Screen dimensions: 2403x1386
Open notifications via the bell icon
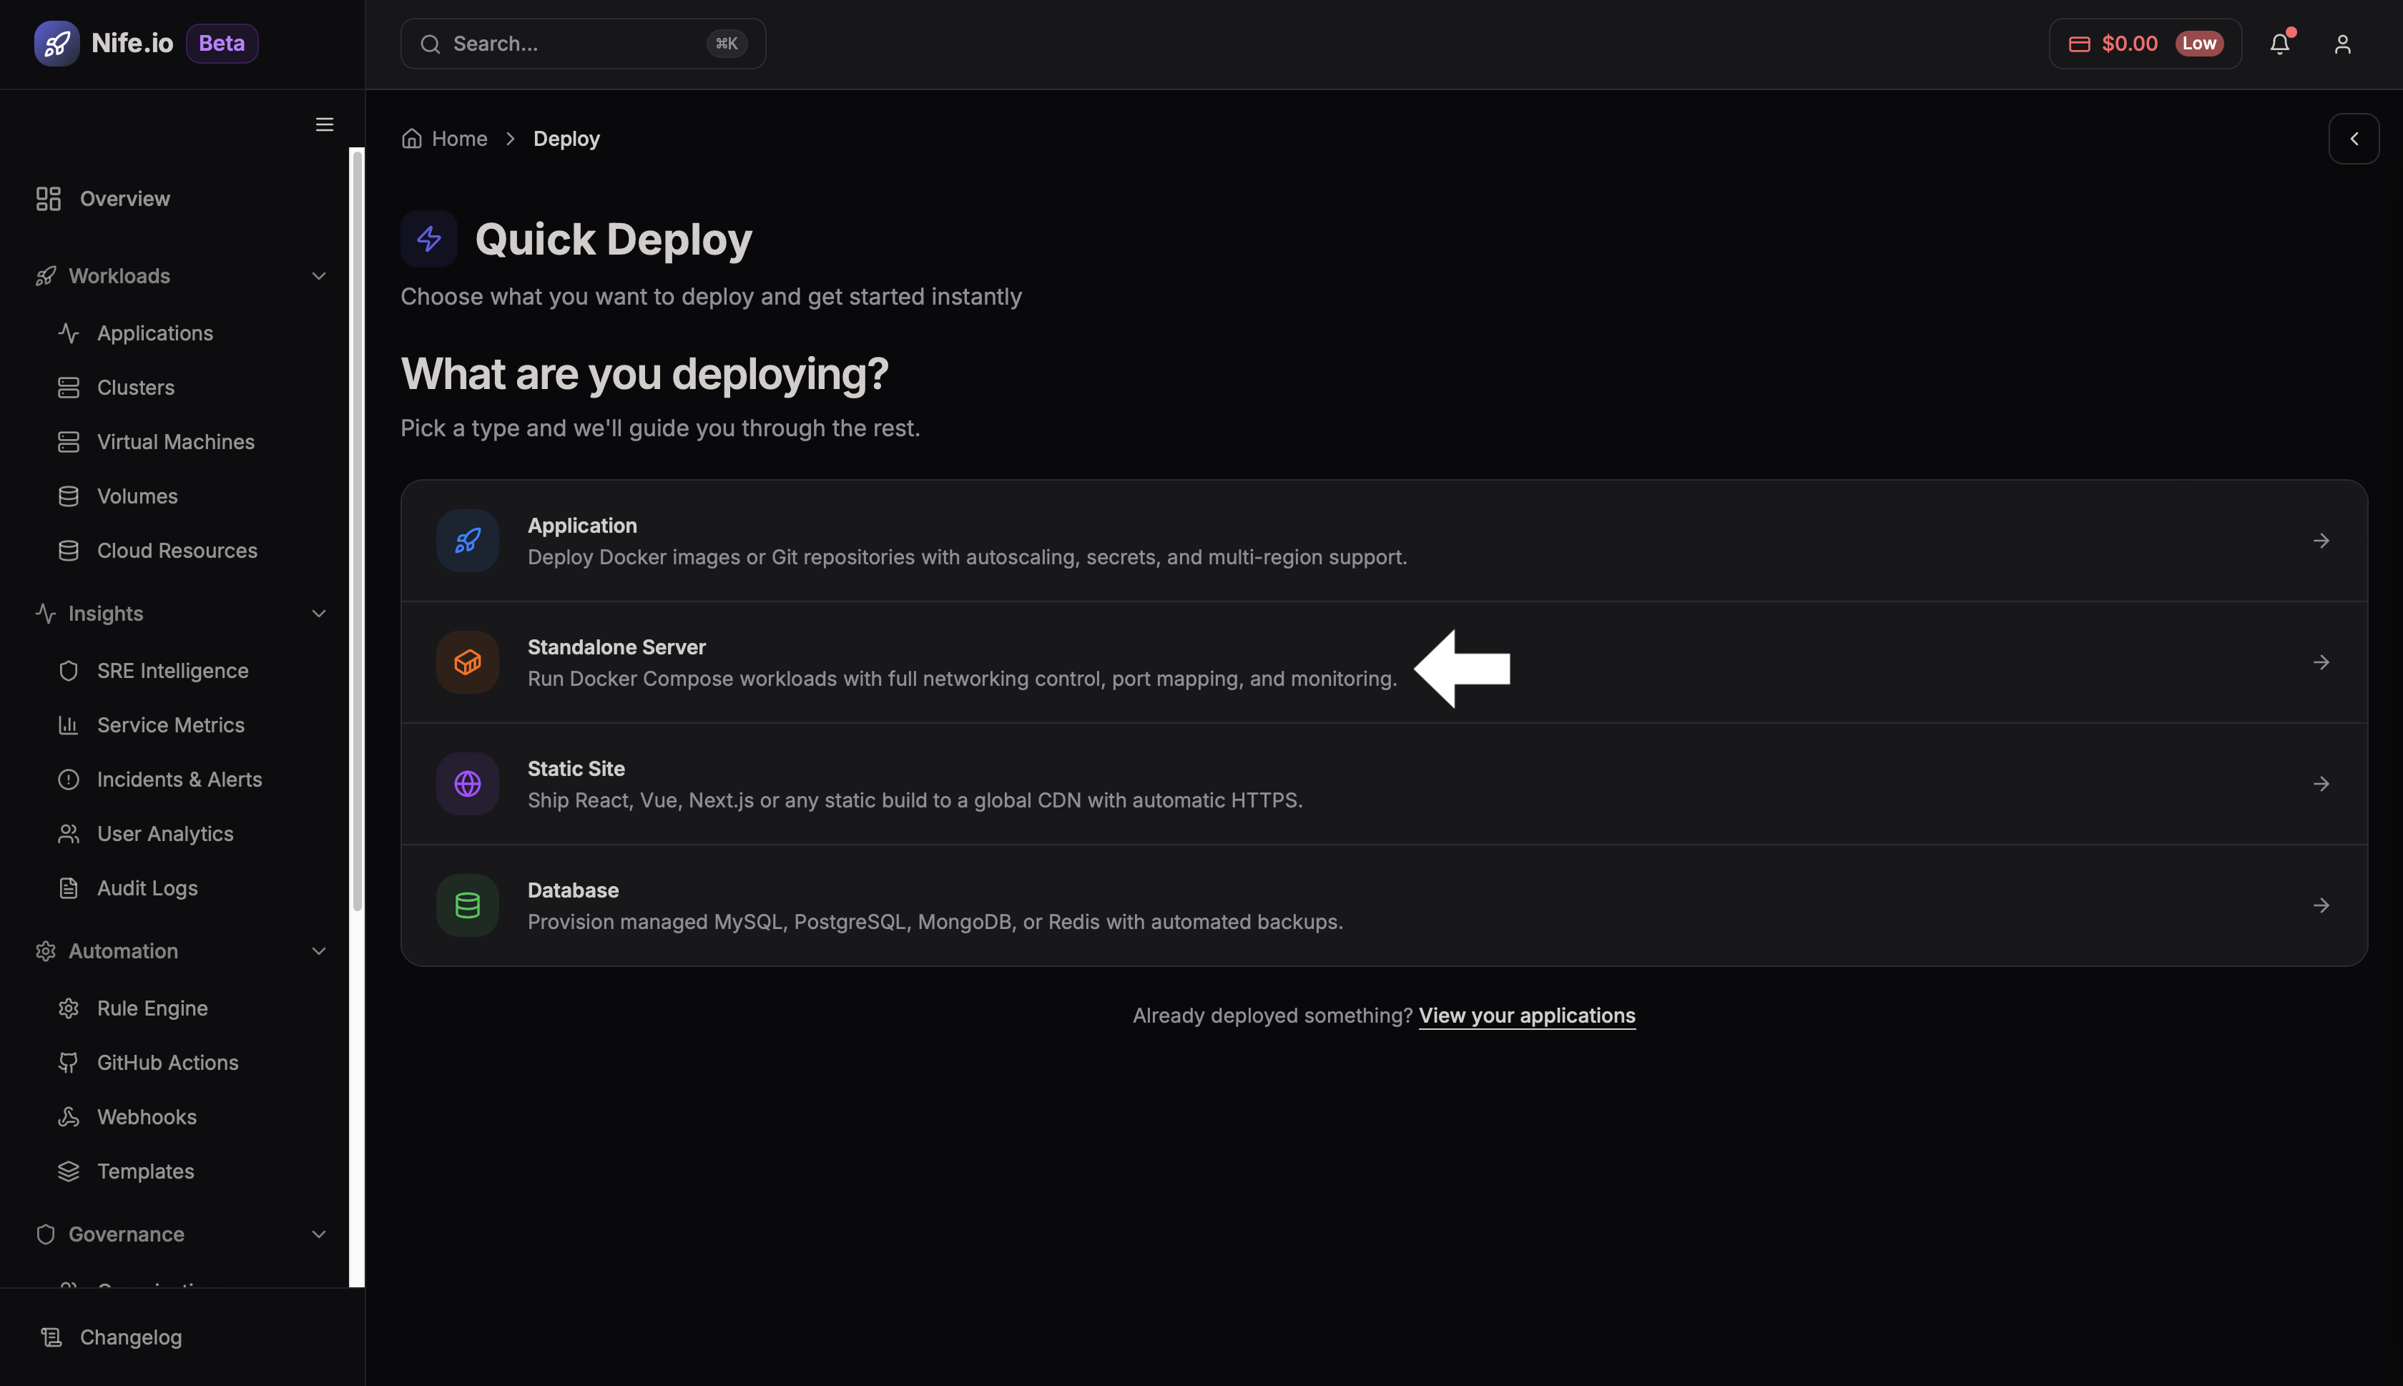click(2280, 44)
